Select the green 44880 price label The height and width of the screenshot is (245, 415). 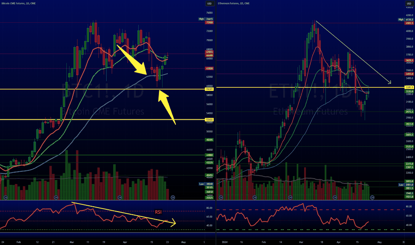[209, 155]
